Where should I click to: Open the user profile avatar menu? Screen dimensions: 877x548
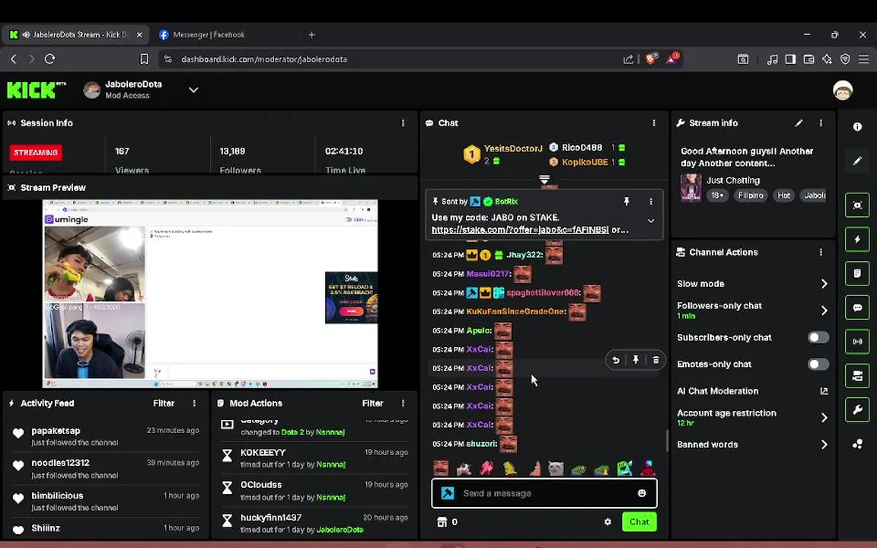(x=842, y=90)
